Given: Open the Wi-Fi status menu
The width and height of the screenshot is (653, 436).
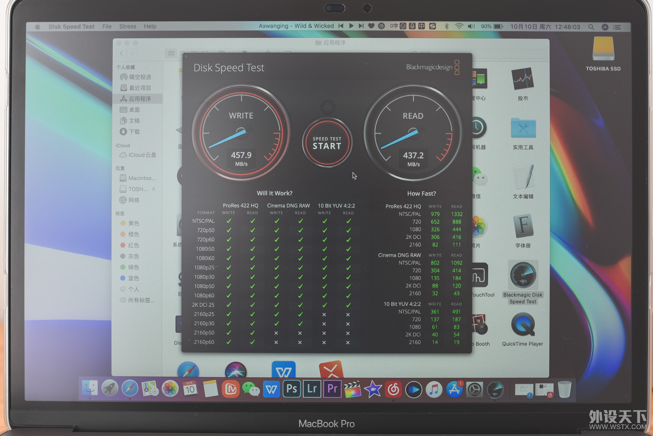Looking at the screenshot, I should coord(459,26).
